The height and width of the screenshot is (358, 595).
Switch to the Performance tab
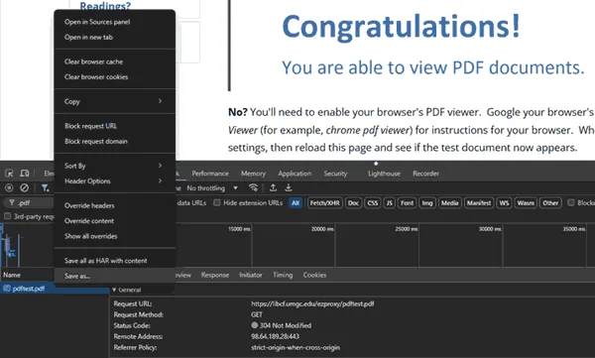210,174
